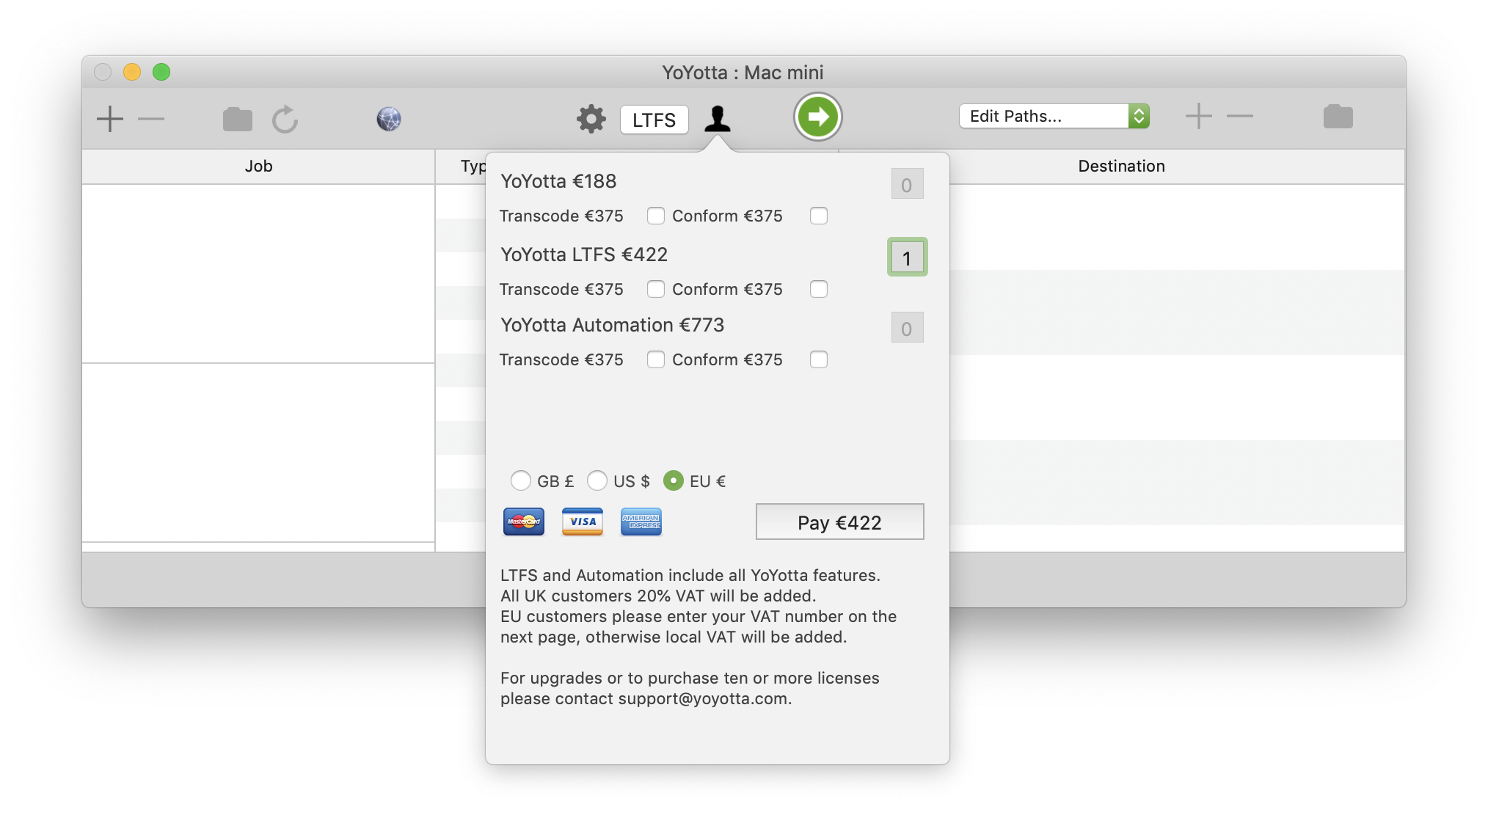Click the Job column header
This screenshot has width=1488, height=823.
tap(258, 167)
